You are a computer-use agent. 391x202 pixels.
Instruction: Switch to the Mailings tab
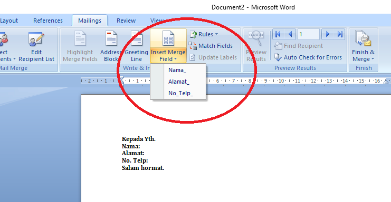click(90, 21)
